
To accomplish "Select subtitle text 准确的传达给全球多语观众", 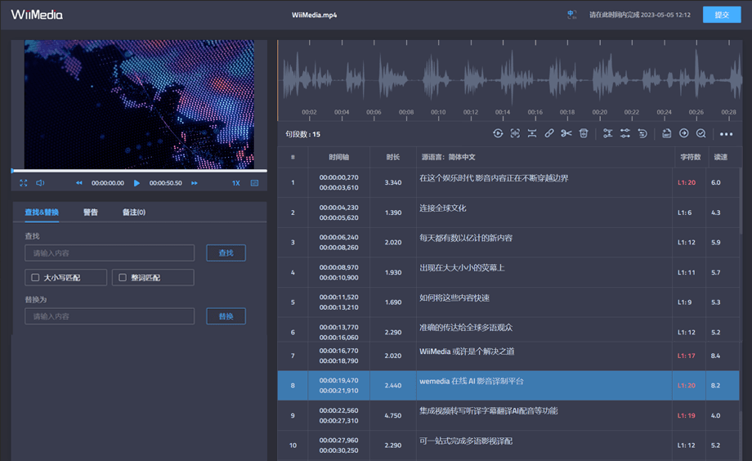I will [466, 328].
